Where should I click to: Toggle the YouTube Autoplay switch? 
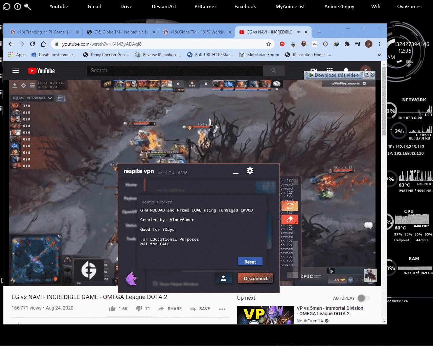[x=364, y=298]
